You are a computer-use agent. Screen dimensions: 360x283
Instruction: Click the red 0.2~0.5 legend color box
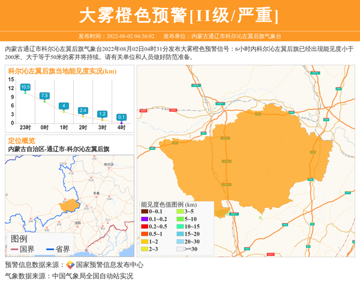144,227
